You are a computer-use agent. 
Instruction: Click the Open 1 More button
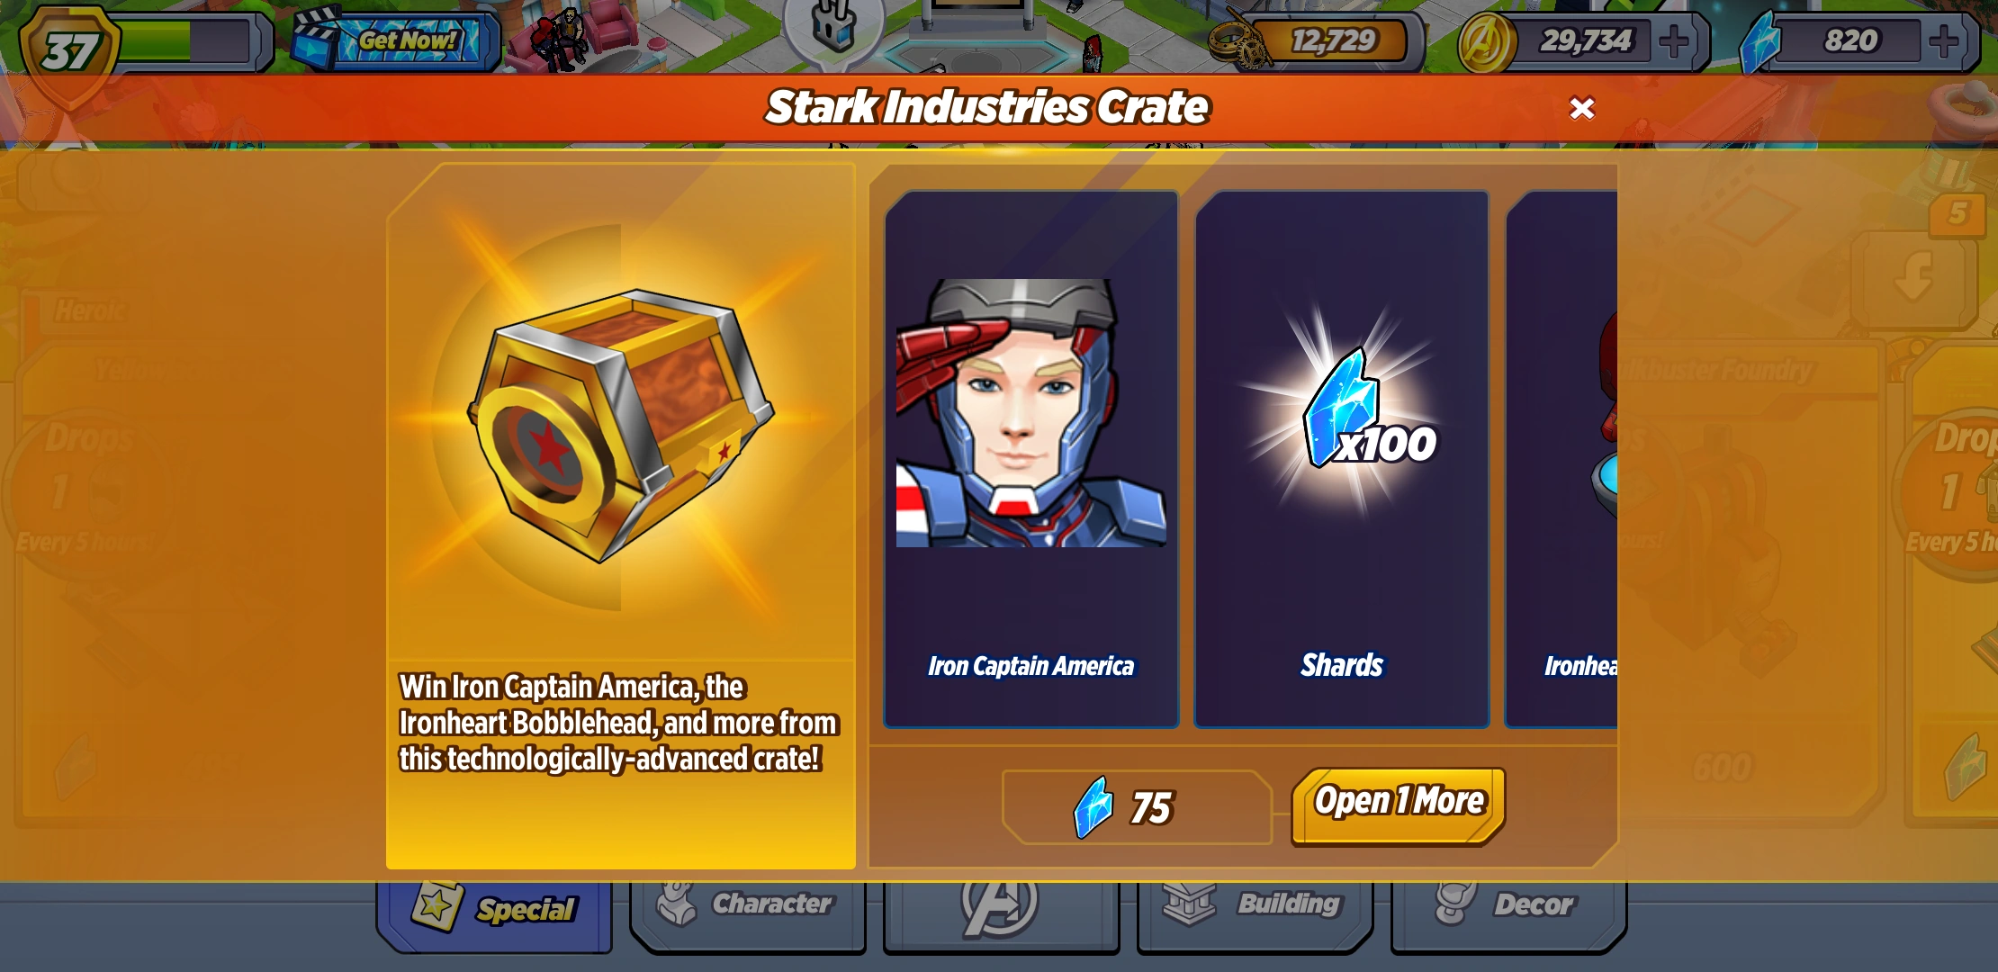point(1399,805)
